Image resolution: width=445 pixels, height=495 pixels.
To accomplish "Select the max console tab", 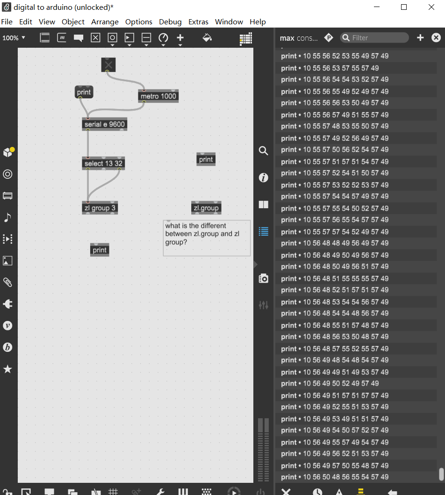I will tap(299, 38).
